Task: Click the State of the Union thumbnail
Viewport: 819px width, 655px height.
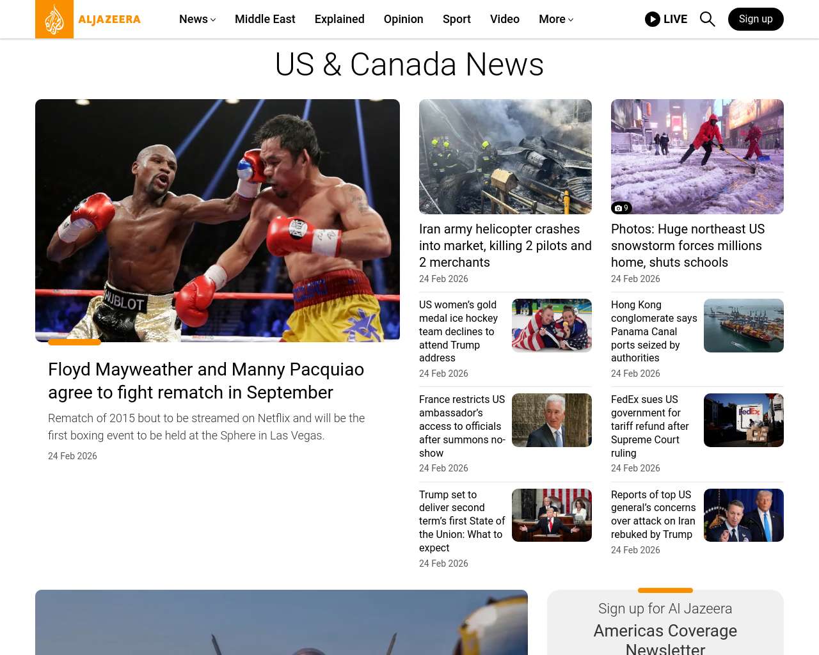Action: click(x=552, y=515)
